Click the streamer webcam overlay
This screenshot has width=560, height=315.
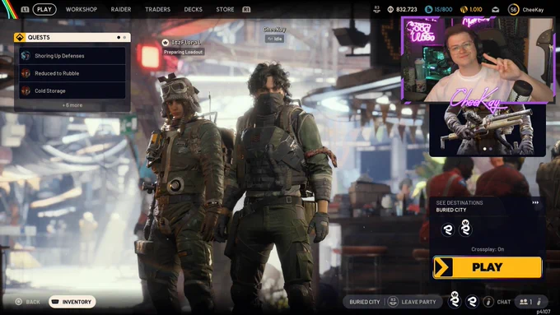coord(478,59)
